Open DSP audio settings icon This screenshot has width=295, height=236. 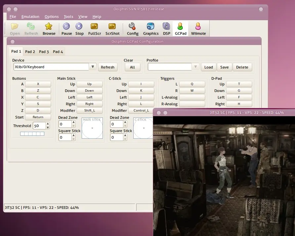click(166, 29)
